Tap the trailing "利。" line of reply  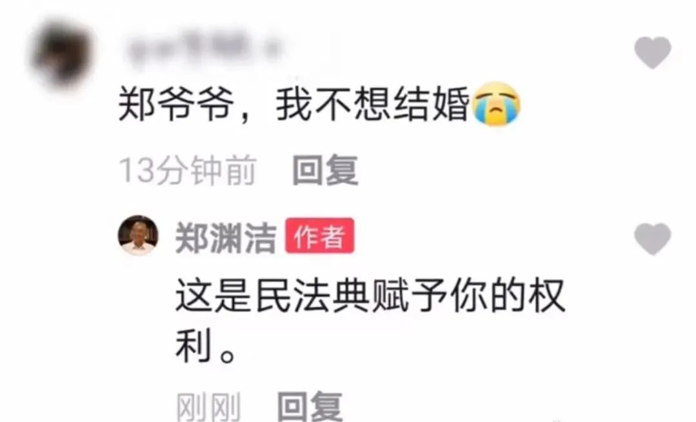point(206,346)
